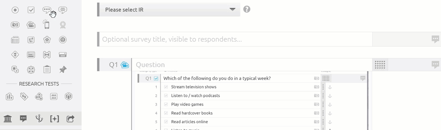Toggle checkbox for Read articles online
Viewport: 441px width, 130px height.
(166, 122)
